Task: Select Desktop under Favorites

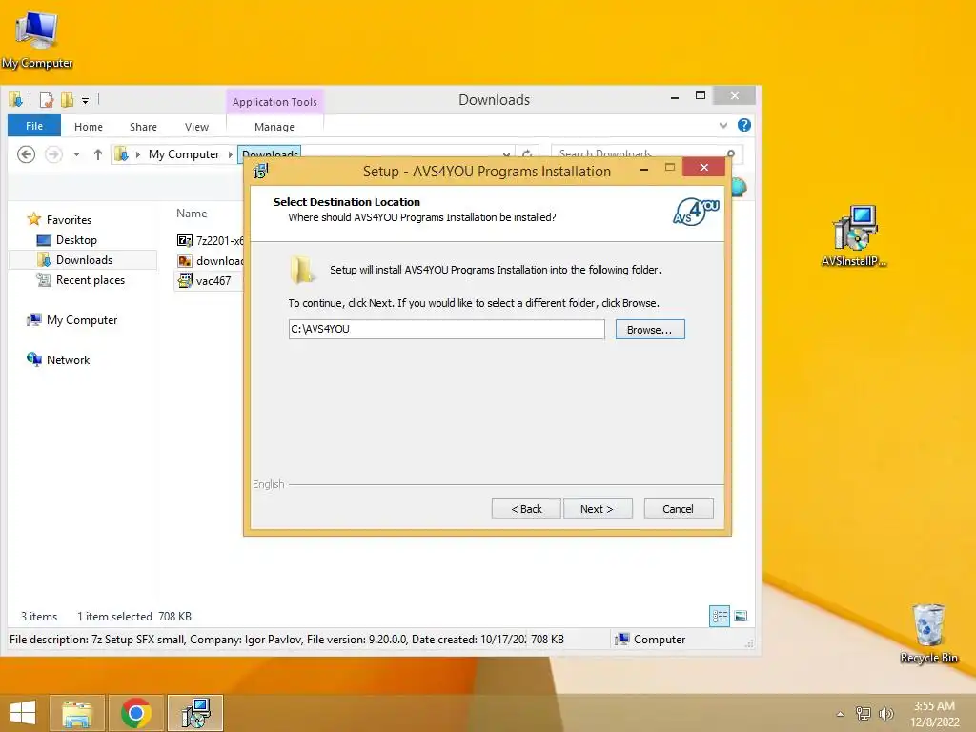Action: point(76,239)
